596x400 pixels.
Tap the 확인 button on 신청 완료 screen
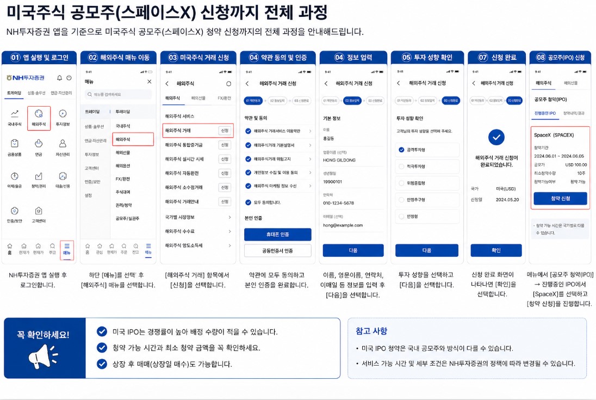pos(496,250)
